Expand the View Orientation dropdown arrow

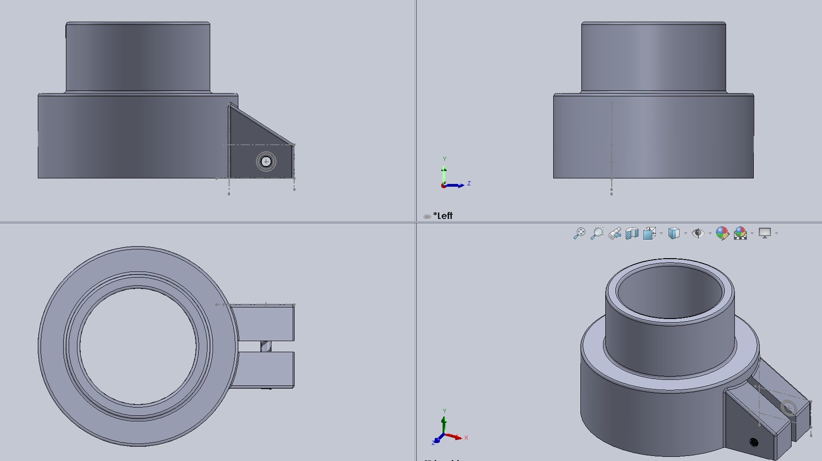pos(661,233)
